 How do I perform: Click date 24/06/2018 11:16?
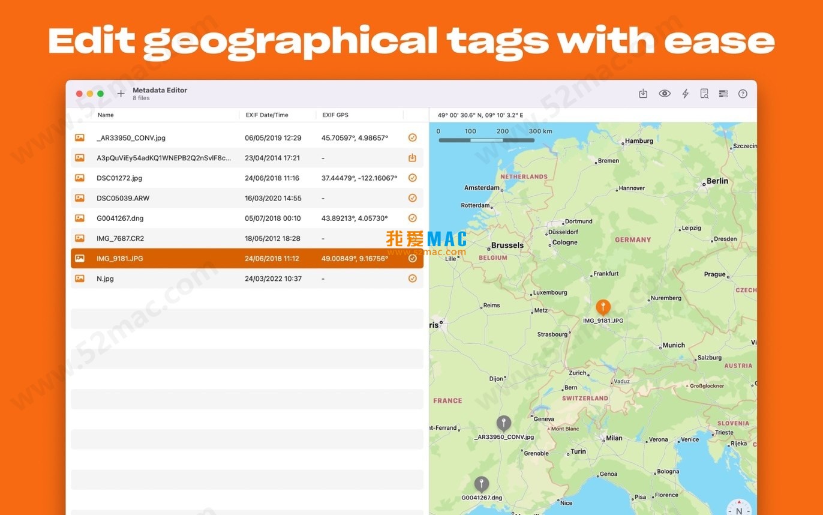[272, 178]
